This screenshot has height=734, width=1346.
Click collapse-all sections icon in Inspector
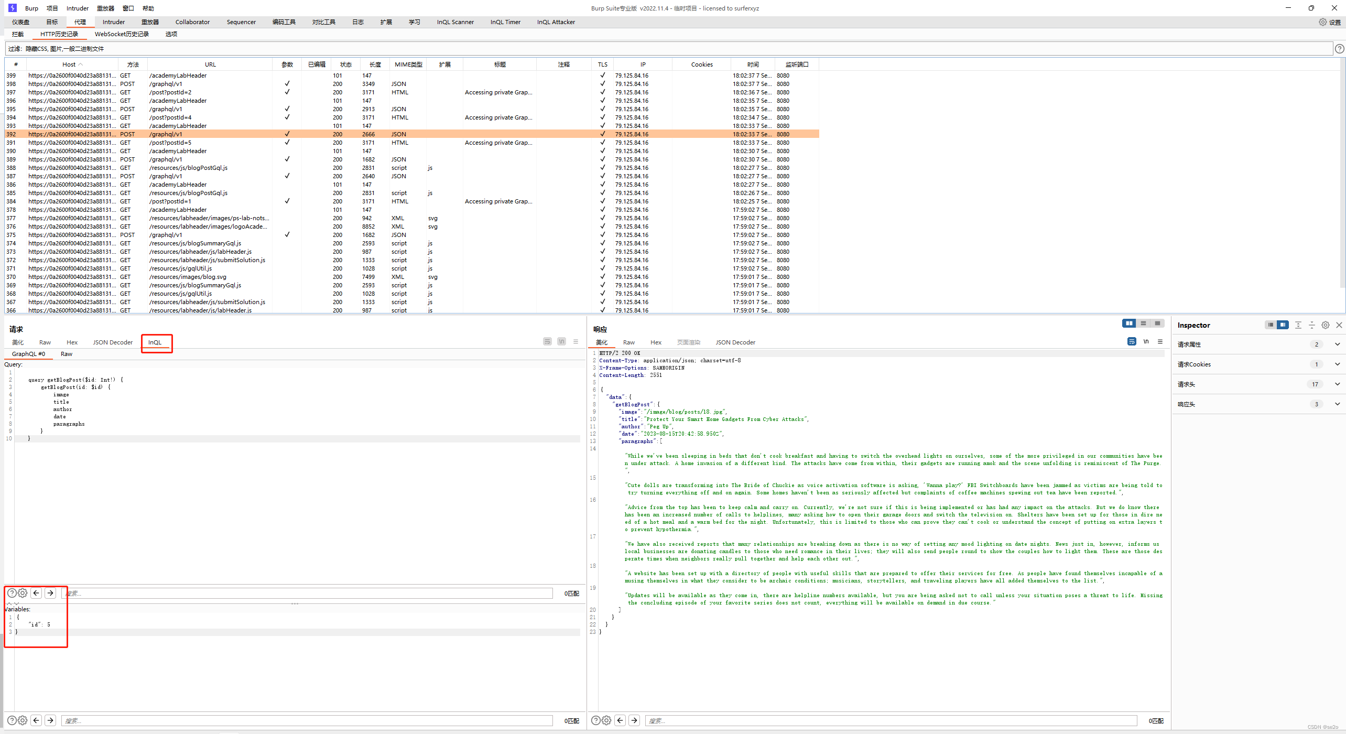pyautogui.click(x=1311, y=325)
